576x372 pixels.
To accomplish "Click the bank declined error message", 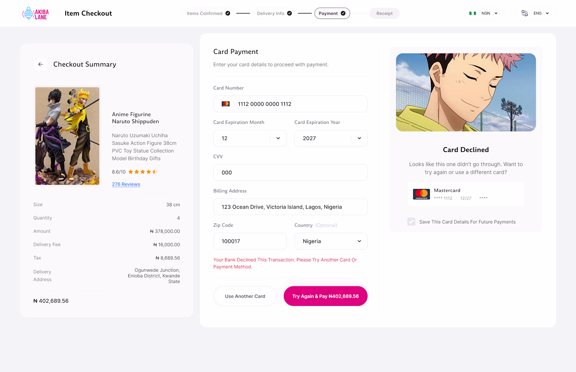I will [x=285, y=263].
